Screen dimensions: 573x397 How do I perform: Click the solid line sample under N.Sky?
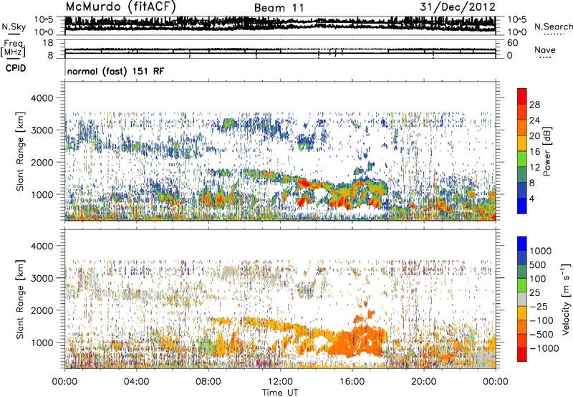tap(14, 34)
